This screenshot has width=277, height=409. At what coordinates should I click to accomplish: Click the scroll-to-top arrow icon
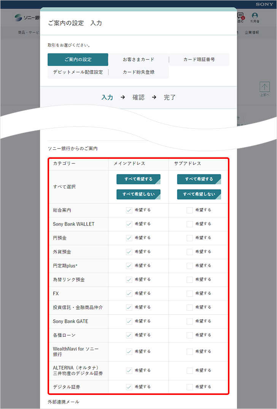click(x=264, y=87)
